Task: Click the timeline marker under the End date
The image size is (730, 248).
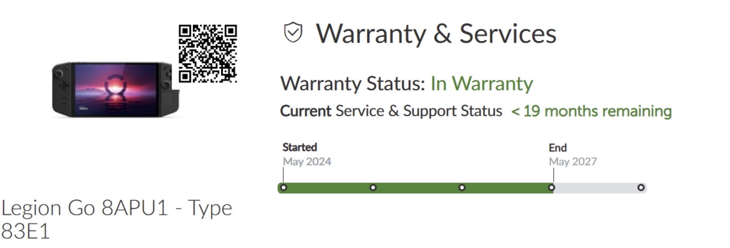Action: pyautogui.click(x=552, y=188)
